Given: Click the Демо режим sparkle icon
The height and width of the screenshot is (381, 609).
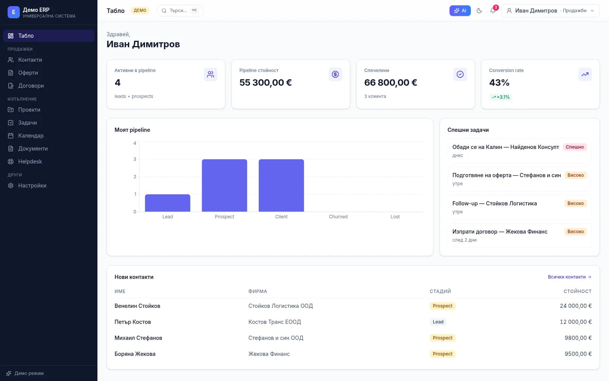Looking at the screenshot, I should (x=9, y=373).
